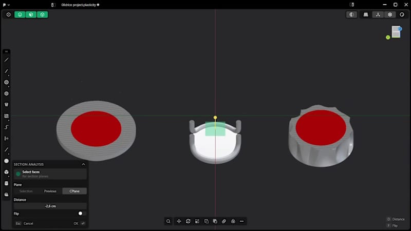Click the left toolbar drag handle
Viewport: 411px width, 231px height.
7,52
